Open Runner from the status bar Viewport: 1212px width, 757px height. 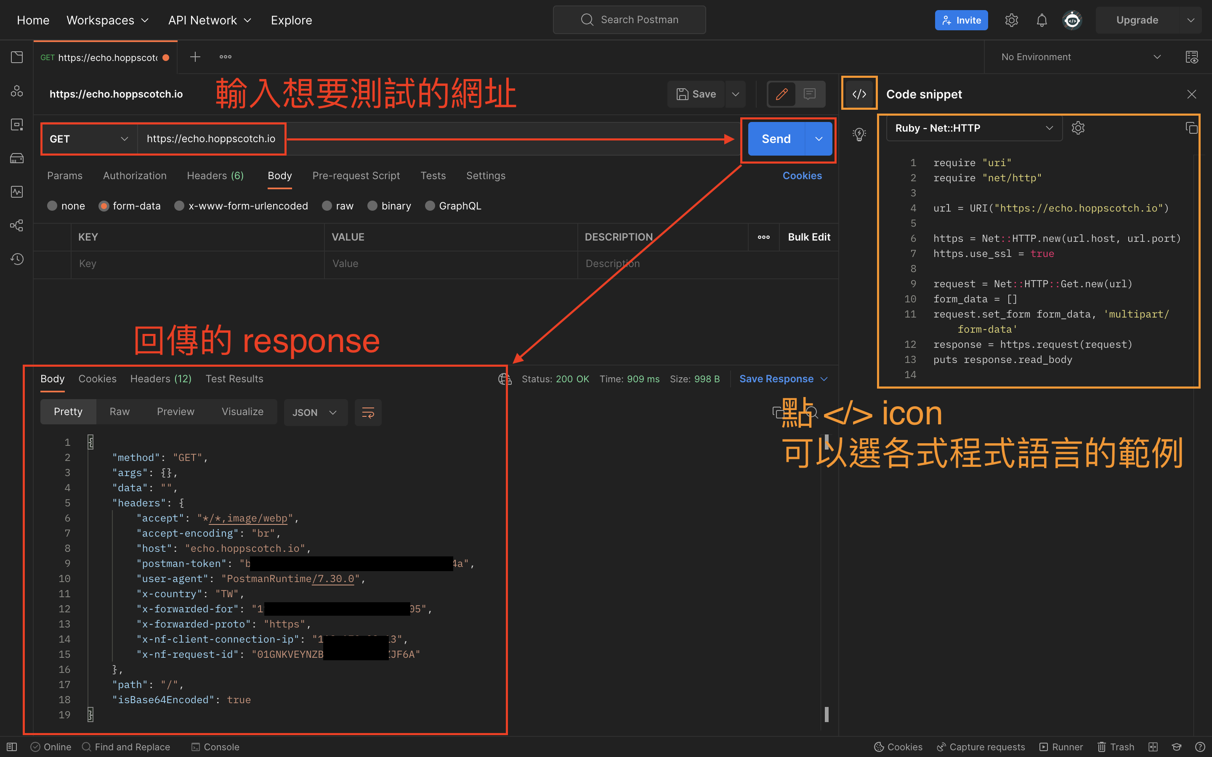[x=1062, y=746]
